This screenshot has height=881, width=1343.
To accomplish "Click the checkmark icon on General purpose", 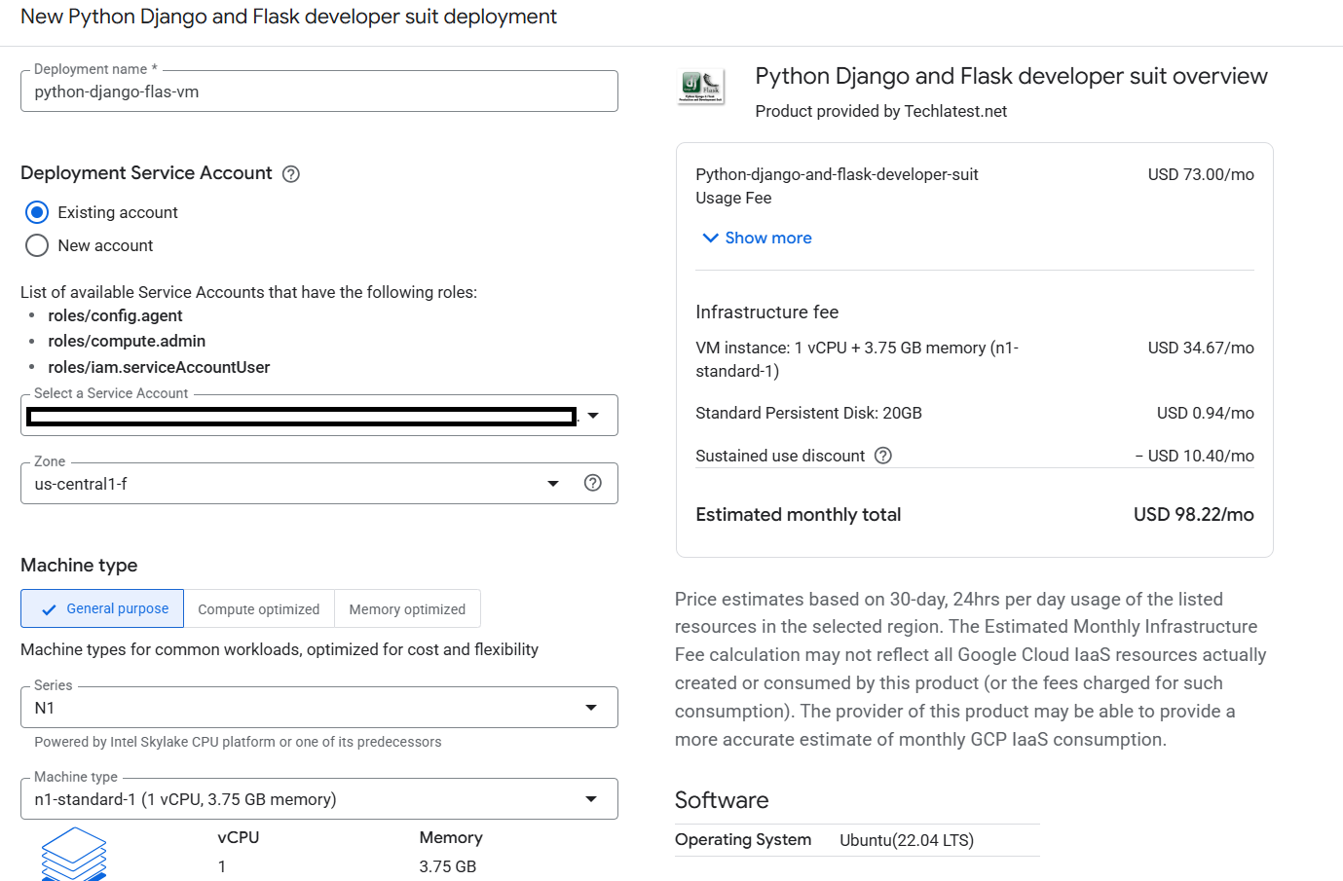I will point(49,610).
